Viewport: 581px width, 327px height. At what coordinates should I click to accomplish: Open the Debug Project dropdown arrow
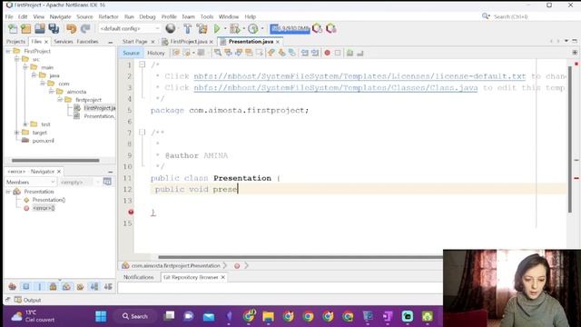click(x=243, y=28)
